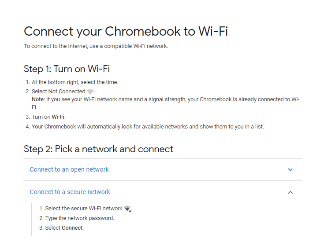
Task: Click the words "Turn on" in step 3
Action: pyautogui.click(x=41, y=117)
